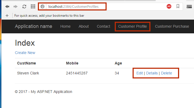Click the Create New link

(x=25, y=53)
